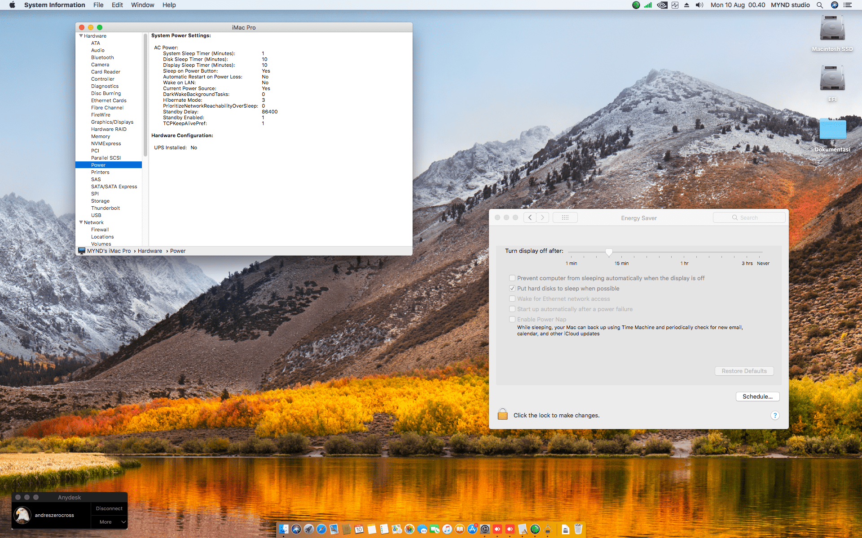Go forward in Energy Saver toolbar
Image resolution: width=862 pixels, height=538 pixels.
coord(542,217)
